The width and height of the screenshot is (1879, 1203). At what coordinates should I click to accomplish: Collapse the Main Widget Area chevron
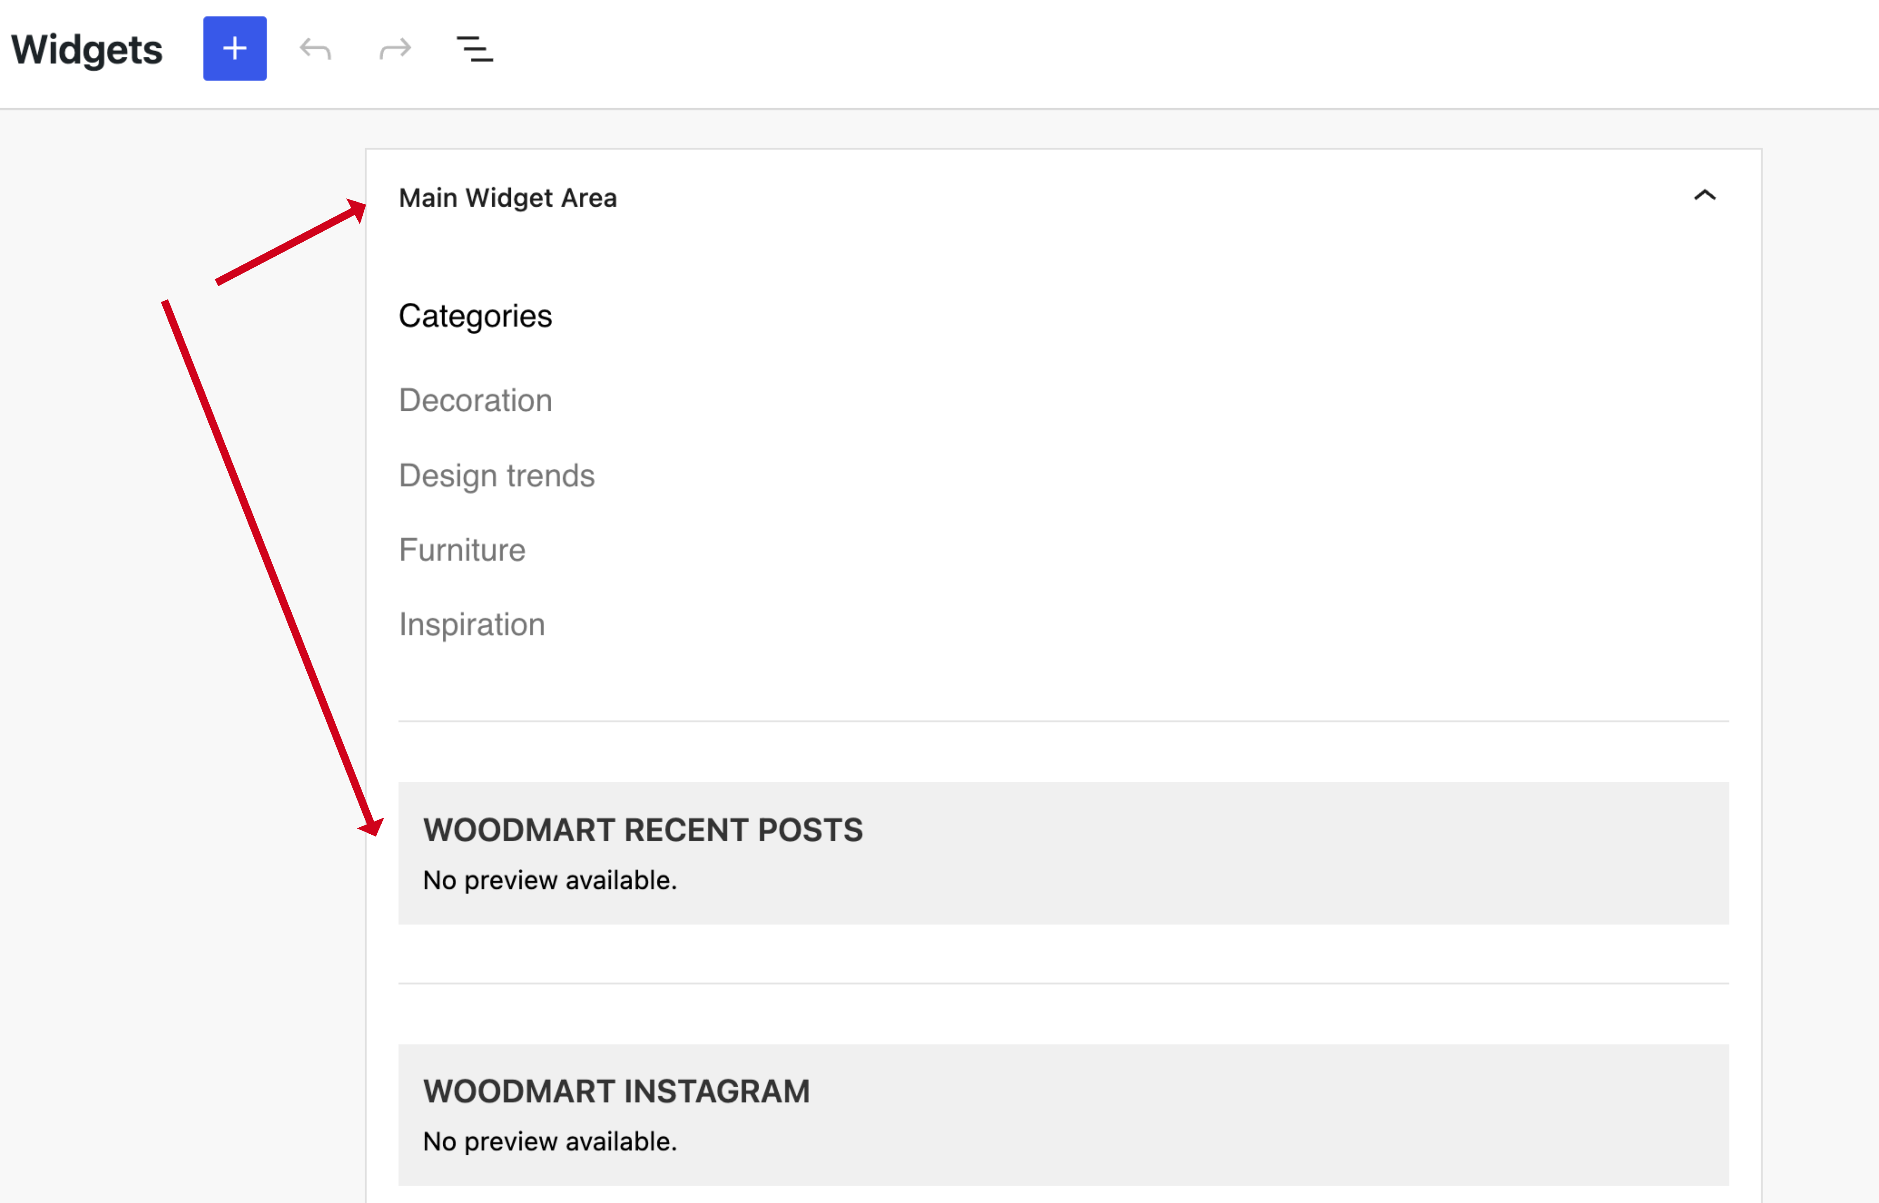1704,195
